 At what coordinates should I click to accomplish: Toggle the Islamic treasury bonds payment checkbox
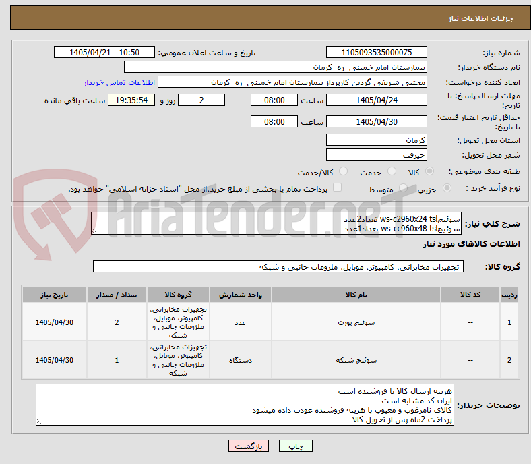click(338, 187)
